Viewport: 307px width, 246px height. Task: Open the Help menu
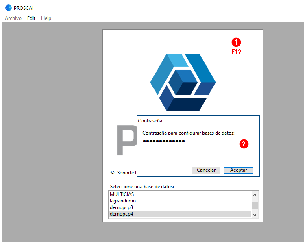coord(46,18)
